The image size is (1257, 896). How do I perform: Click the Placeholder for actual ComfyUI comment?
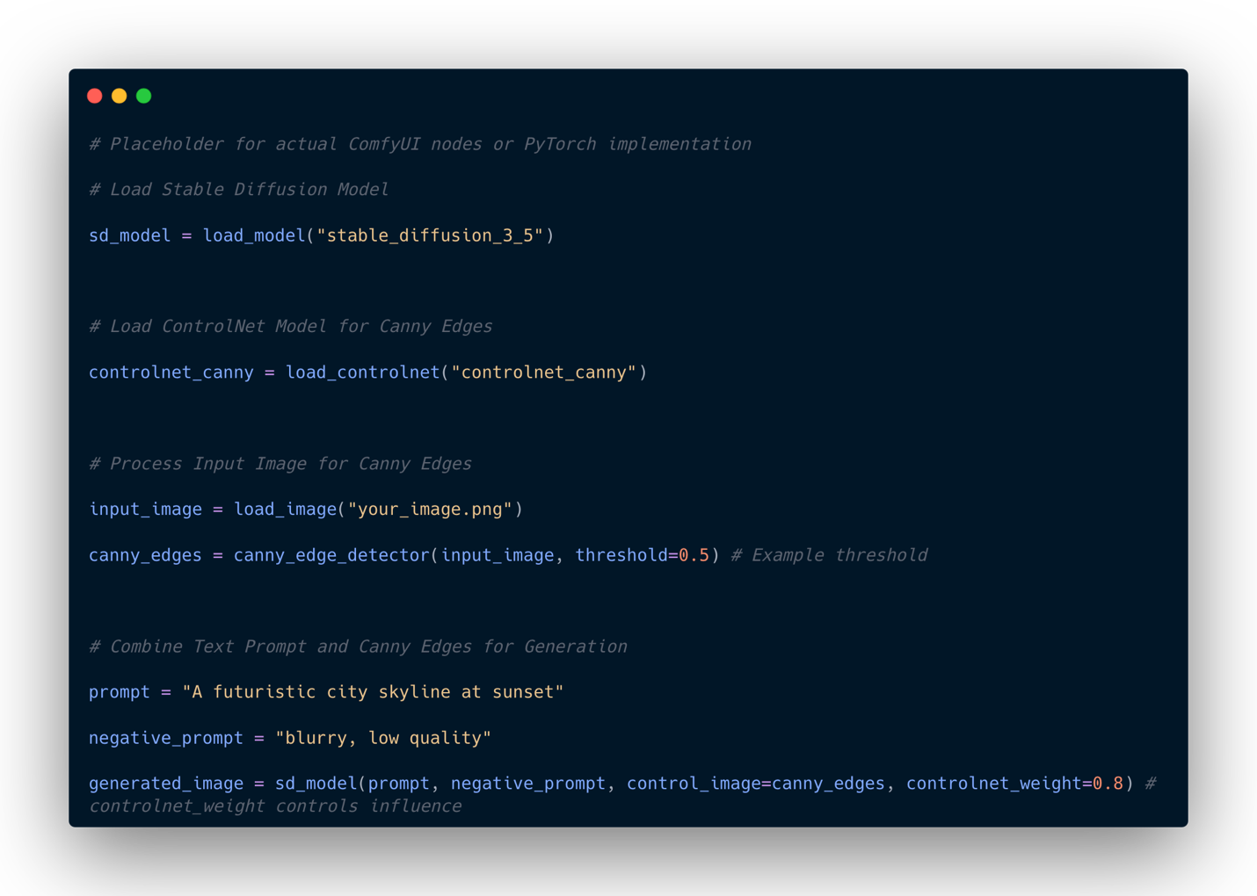pos(420,144)
